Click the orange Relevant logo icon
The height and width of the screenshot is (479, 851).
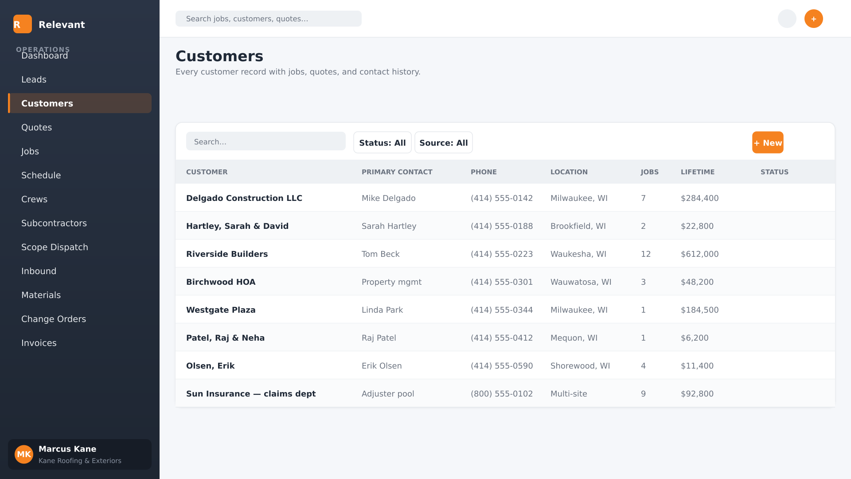point(23,24)
